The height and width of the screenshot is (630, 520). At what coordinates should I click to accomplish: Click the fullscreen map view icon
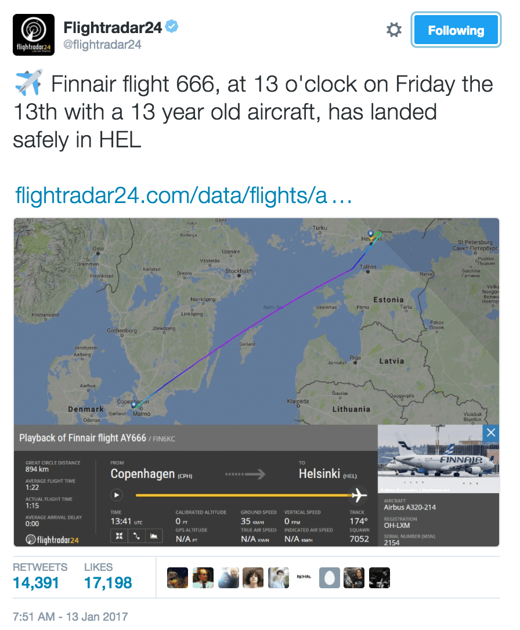coord(119,535)
